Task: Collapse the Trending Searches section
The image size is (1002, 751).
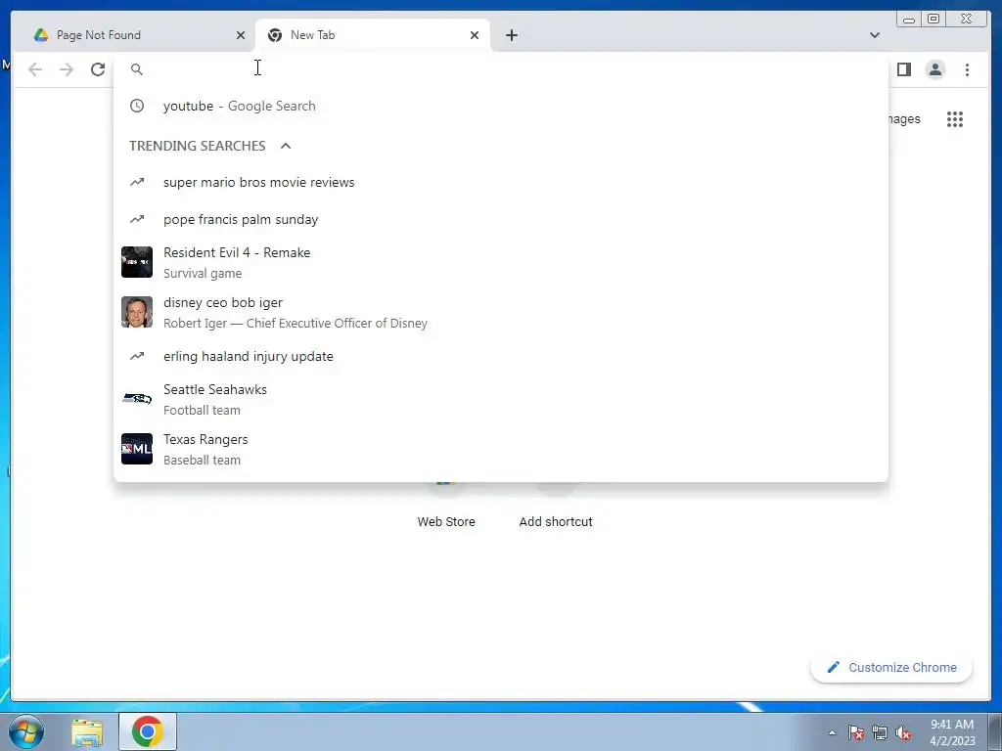Action: (286, 146)
